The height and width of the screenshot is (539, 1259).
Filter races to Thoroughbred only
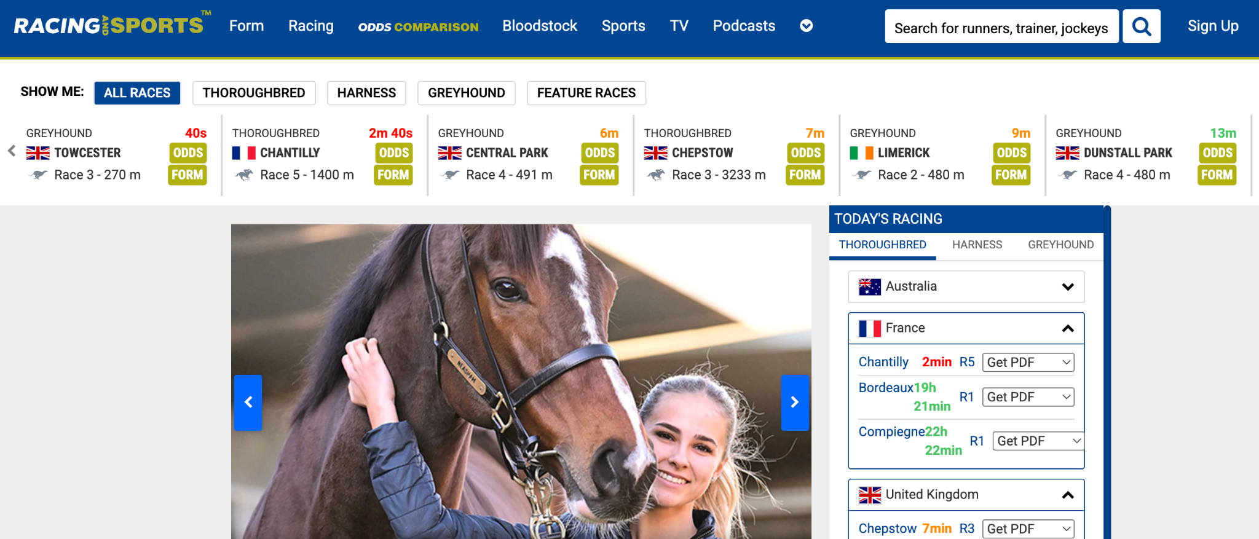pyautogui.click(x=254, y=93)
